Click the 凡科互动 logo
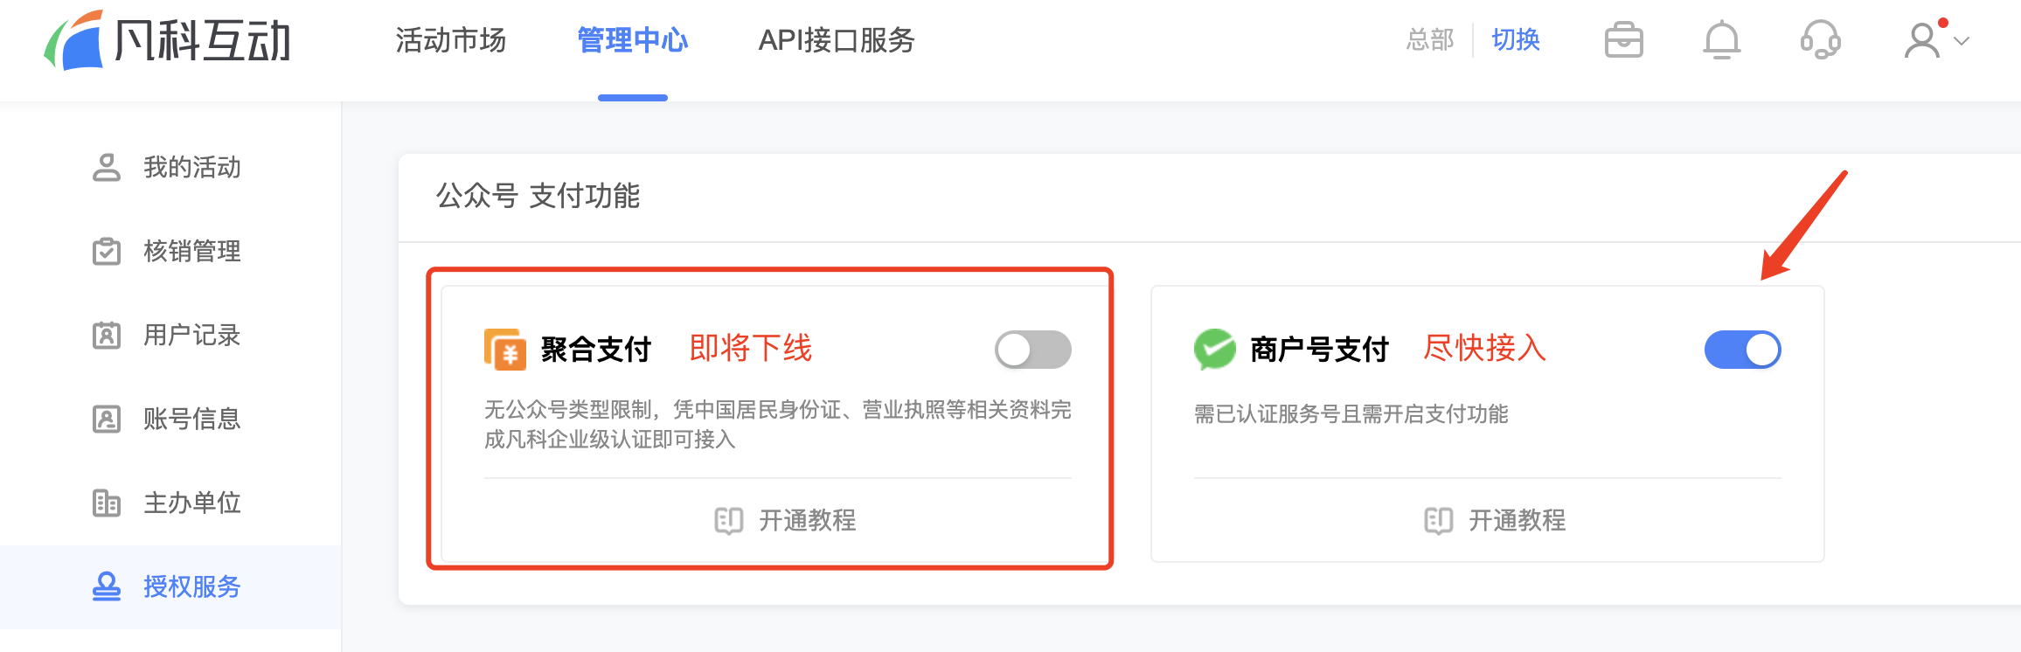Viewport: 2021px width, 652px height. click(167, 40)
